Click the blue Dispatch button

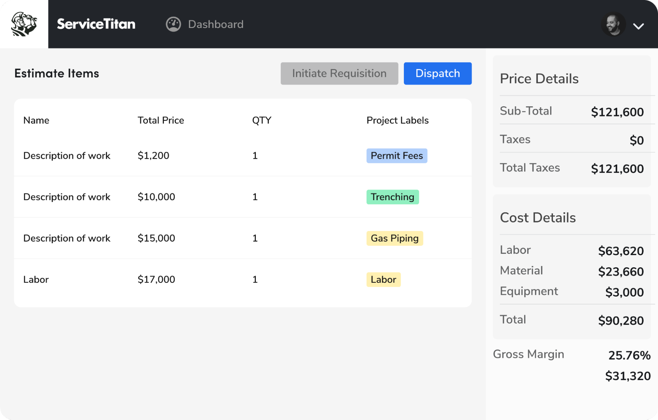(x=437, y=73)
